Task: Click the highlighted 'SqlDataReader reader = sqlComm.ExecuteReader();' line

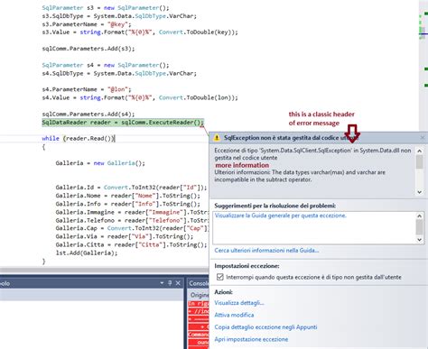Action: point(123,123)
